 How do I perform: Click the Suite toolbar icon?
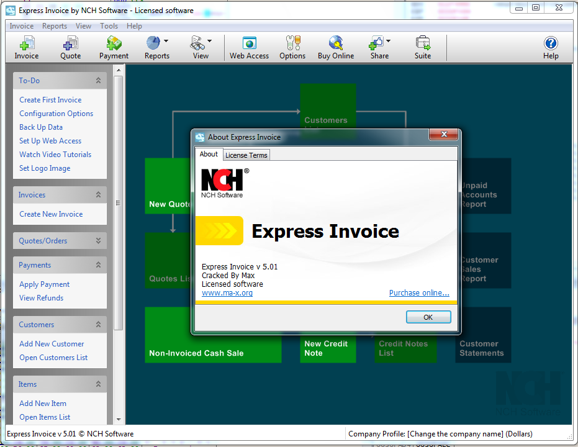[422, 47]
